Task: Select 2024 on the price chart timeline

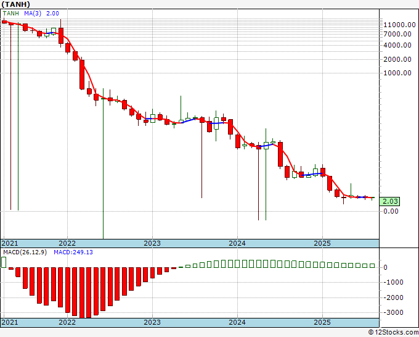Action: click(x=237, y=243)
